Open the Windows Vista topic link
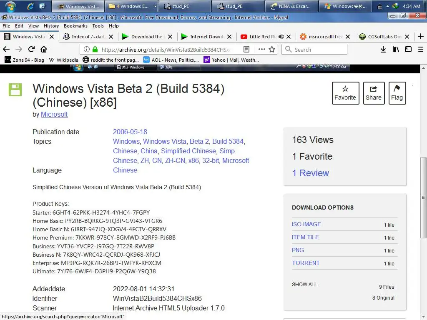The width and height of the screenshot is (427, 320). point(165,142)
